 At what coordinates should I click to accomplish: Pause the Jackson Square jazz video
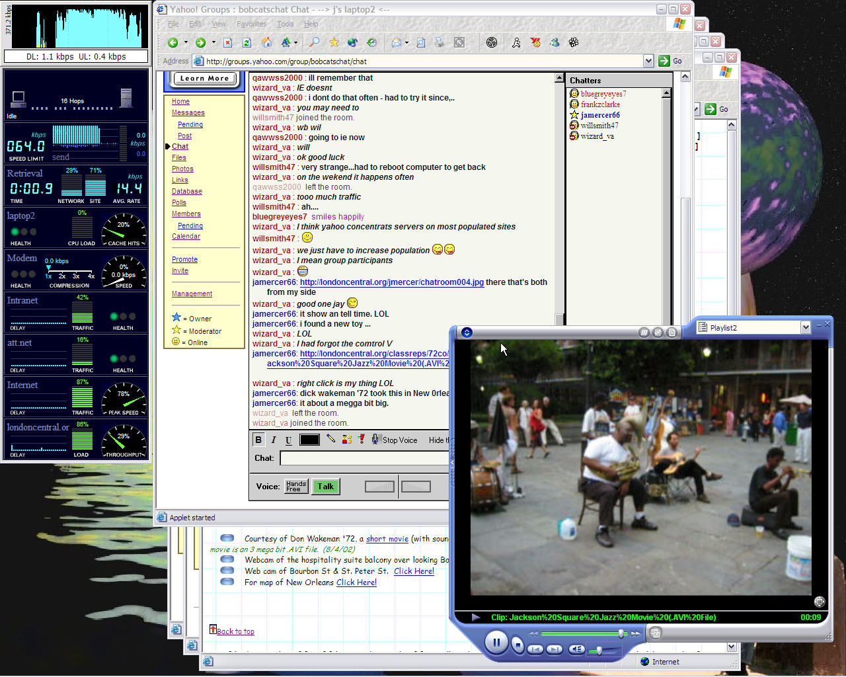pos(496,641)
